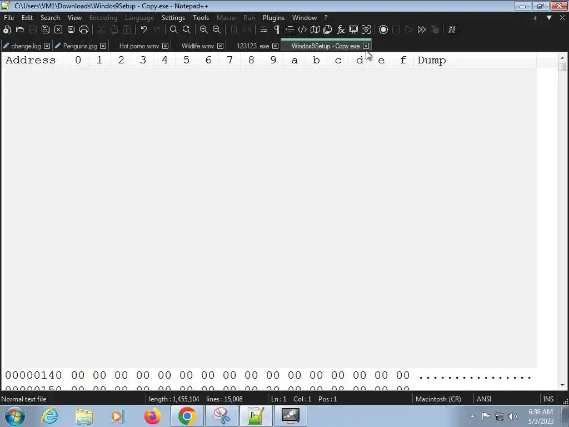Viewport: 569px width, 427px height.
Task: Zoom in using the plus magnifier icon
Action: pos(204,30)
